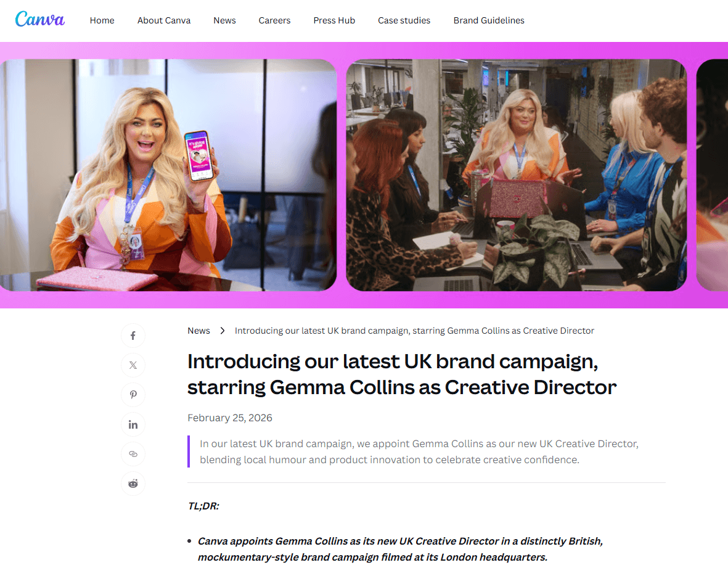
Task: Click the Canva logo
Action: [40, 20]
